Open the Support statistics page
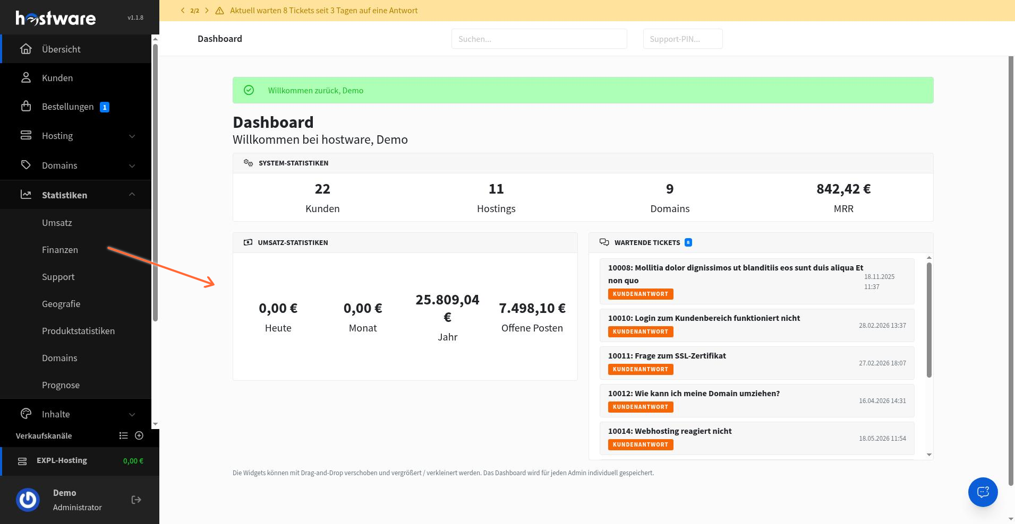This screenshot has height=524, width=1015. click(x=58, y=277)
